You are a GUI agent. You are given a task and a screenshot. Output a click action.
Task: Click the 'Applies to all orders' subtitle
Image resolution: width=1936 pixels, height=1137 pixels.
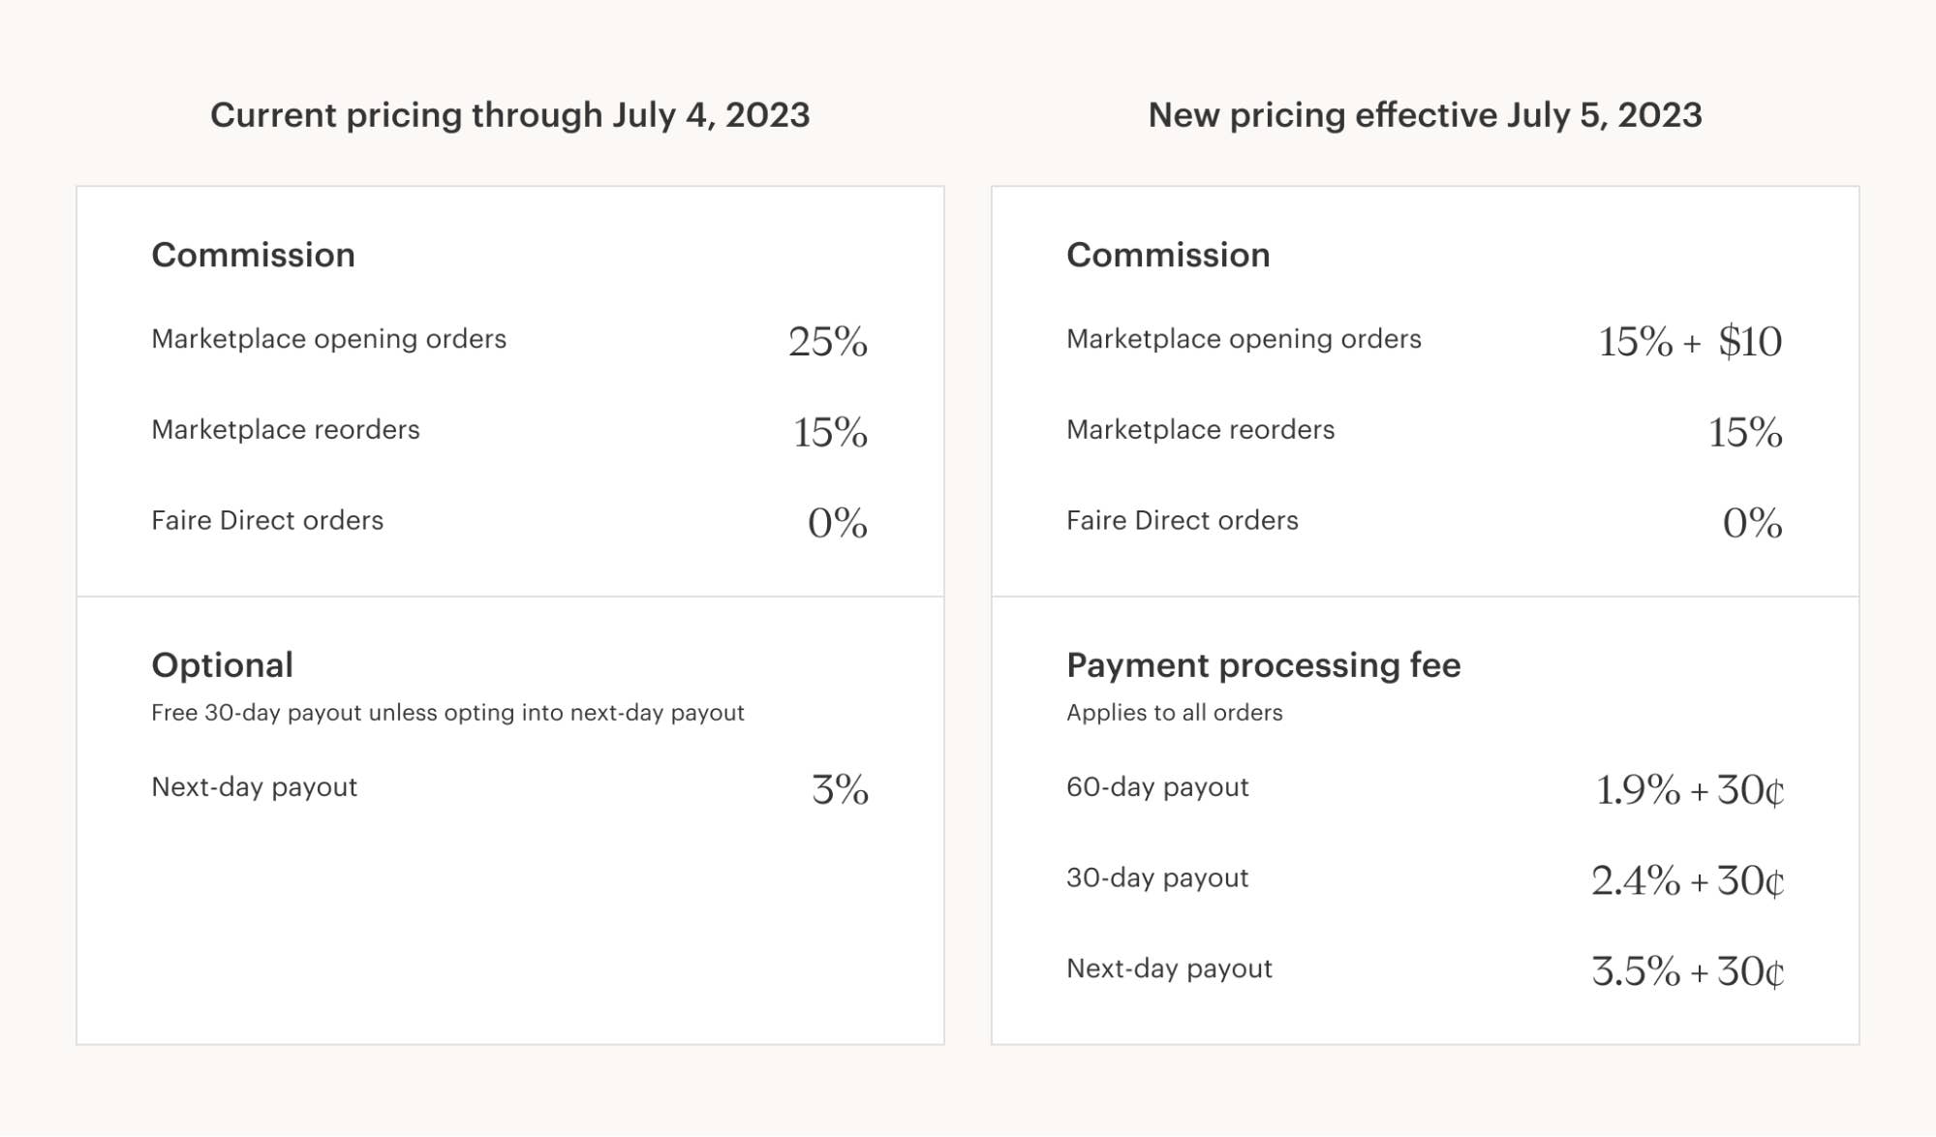1174,713
